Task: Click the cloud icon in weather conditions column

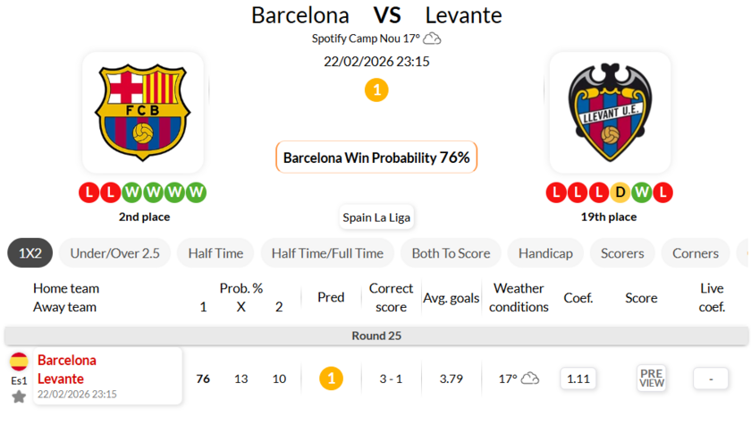Action: point(530,379)
